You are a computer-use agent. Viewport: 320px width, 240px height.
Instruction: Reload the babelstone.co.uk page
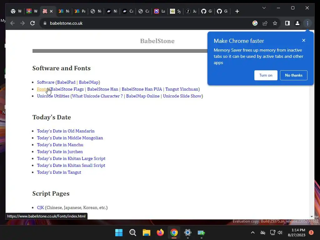click(32, 23)
